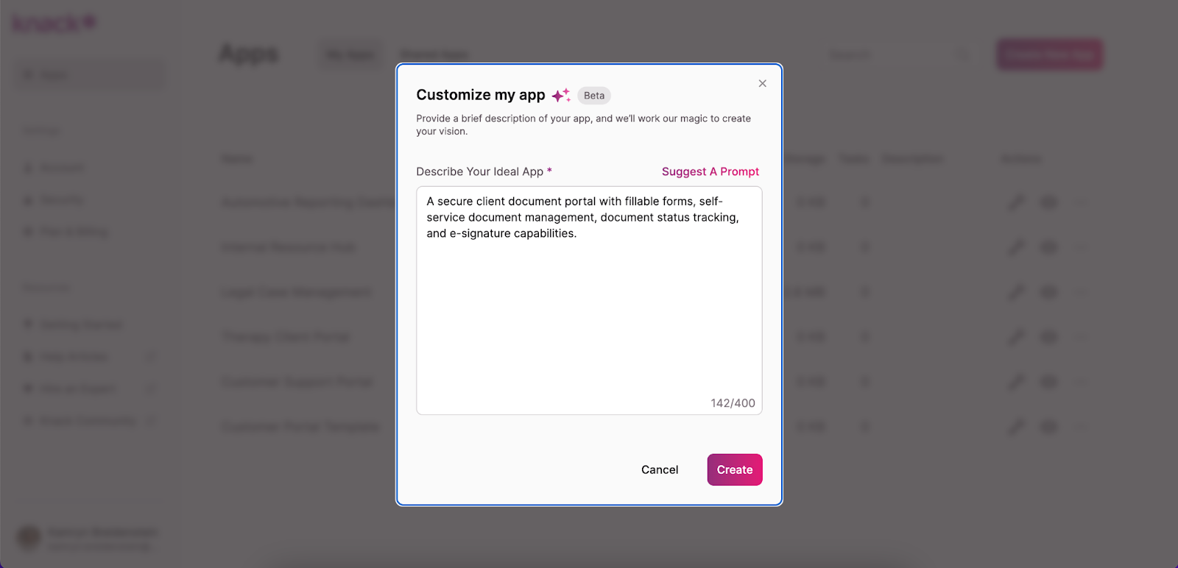This screenshot has width=1178, height=568.
Task: Click the user avatar in the sidebar footer
Action: pyautogui.click(x=29, y=538)
